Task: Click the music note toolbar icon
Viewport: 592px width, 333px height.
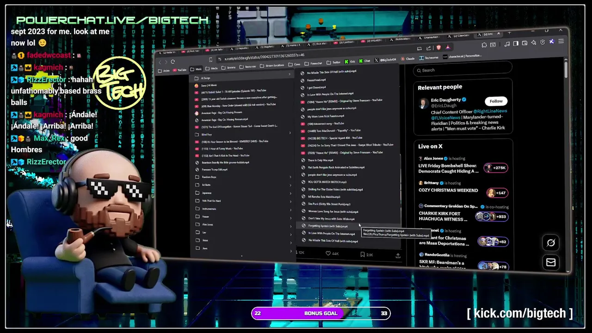Action: tap(507, 43)
